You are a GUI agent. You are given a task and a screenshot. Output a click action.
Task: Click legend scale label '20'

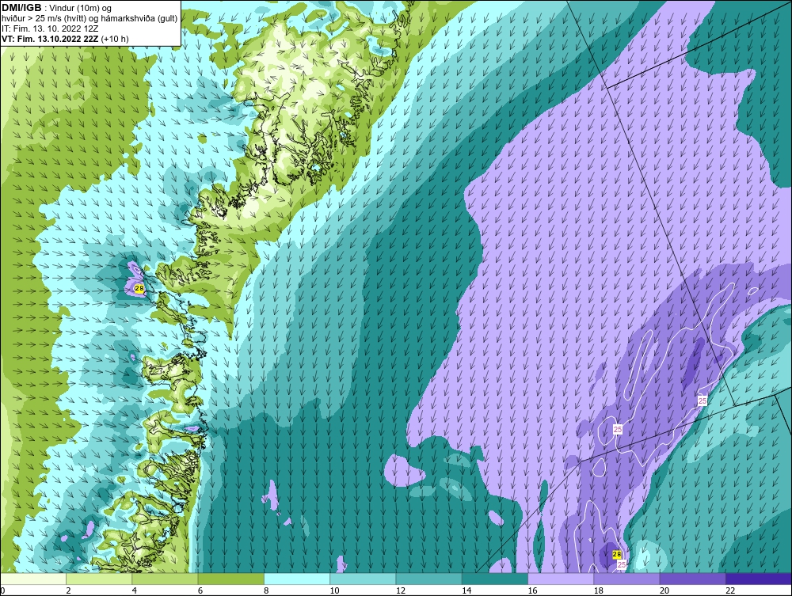[664, 590]
